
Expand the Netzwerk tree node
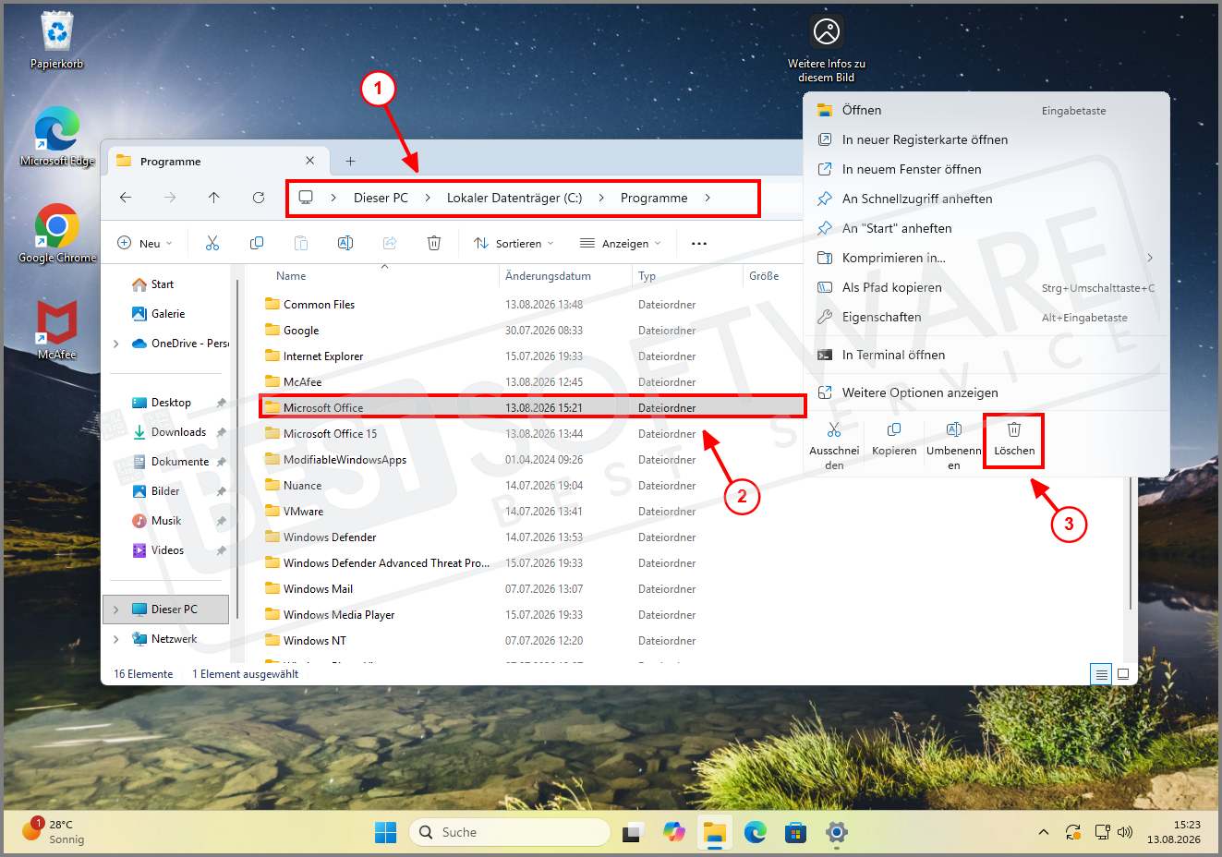click(x=116, y=639)
